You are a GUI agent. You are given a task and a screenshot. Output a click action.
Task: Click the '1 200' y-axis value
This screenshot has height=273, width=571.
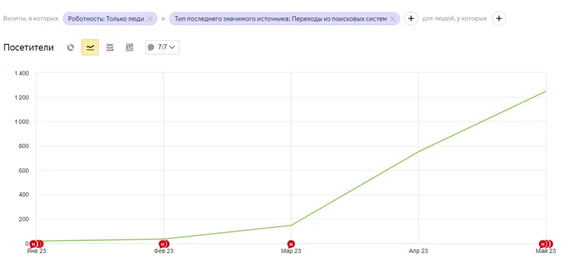(22, 97)
